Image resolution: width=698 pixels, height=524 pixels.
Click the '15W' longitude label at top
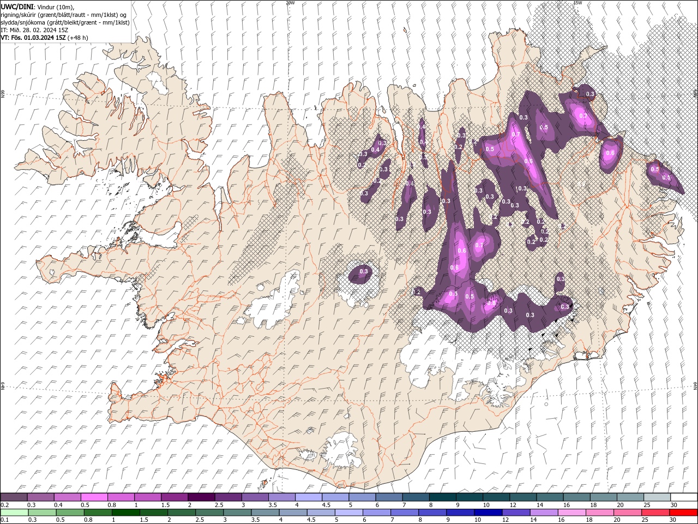click(578, 3)
